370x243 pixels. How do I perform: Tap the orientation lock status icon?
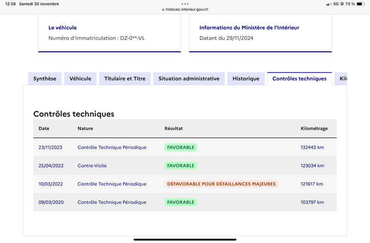pos(342,4)
